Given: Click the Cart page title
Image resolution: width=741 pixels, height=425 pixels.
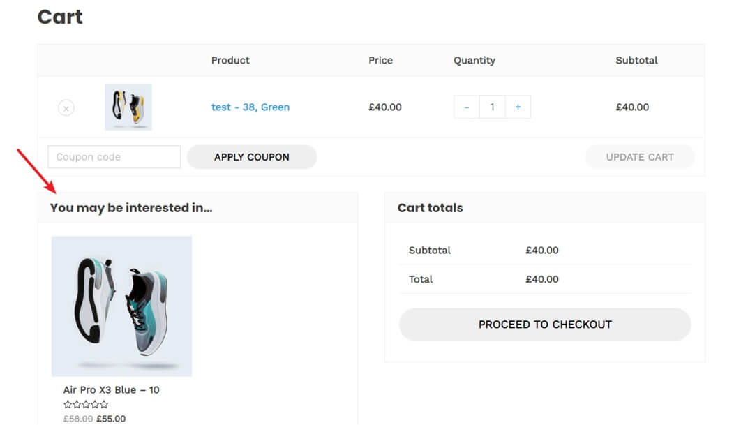Looking at the screenshot, I should point(60,17).
